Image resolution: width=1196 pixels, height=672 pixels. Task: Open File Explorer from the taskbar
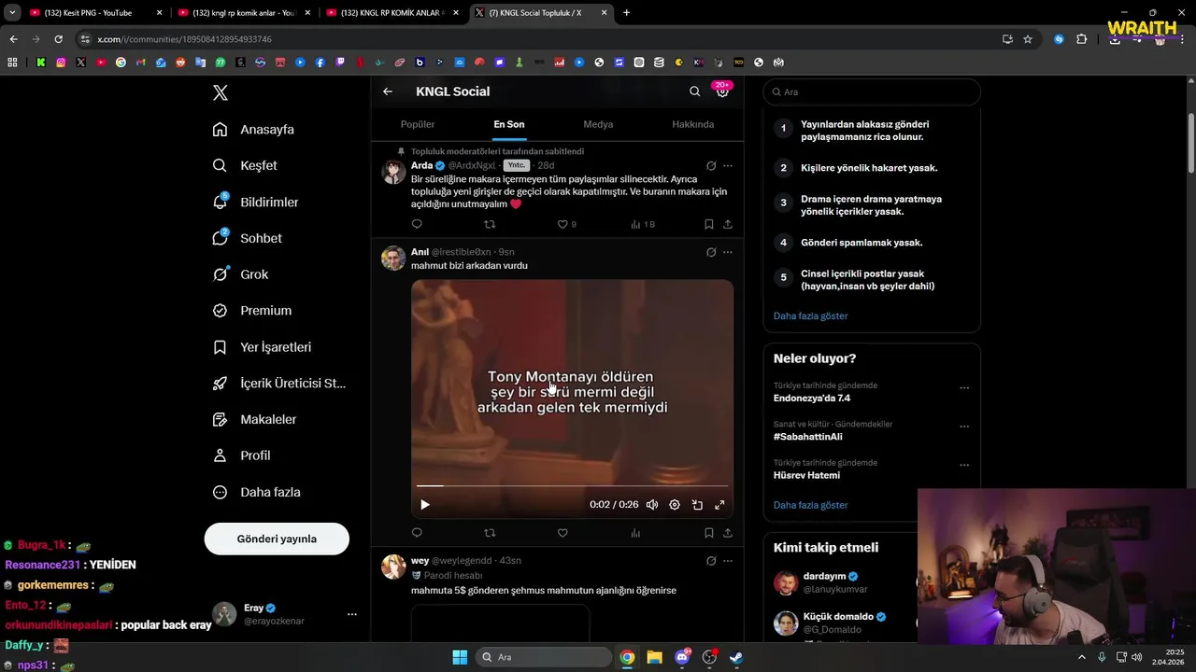(654, 657)
